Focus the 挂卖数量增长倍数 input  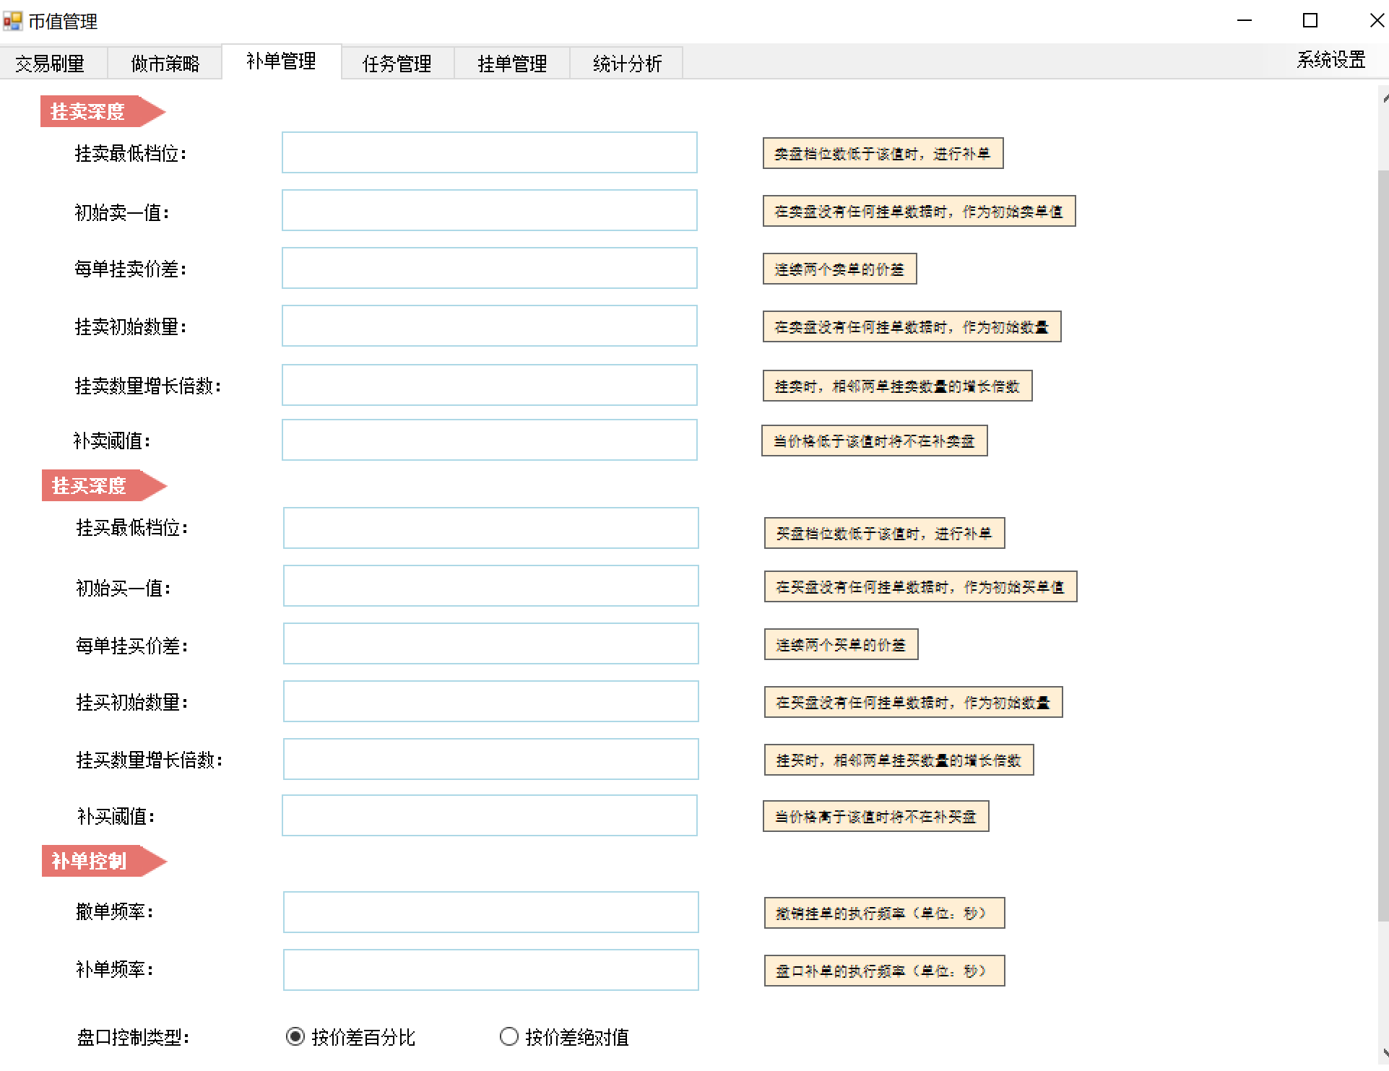[x=490, y=385]
